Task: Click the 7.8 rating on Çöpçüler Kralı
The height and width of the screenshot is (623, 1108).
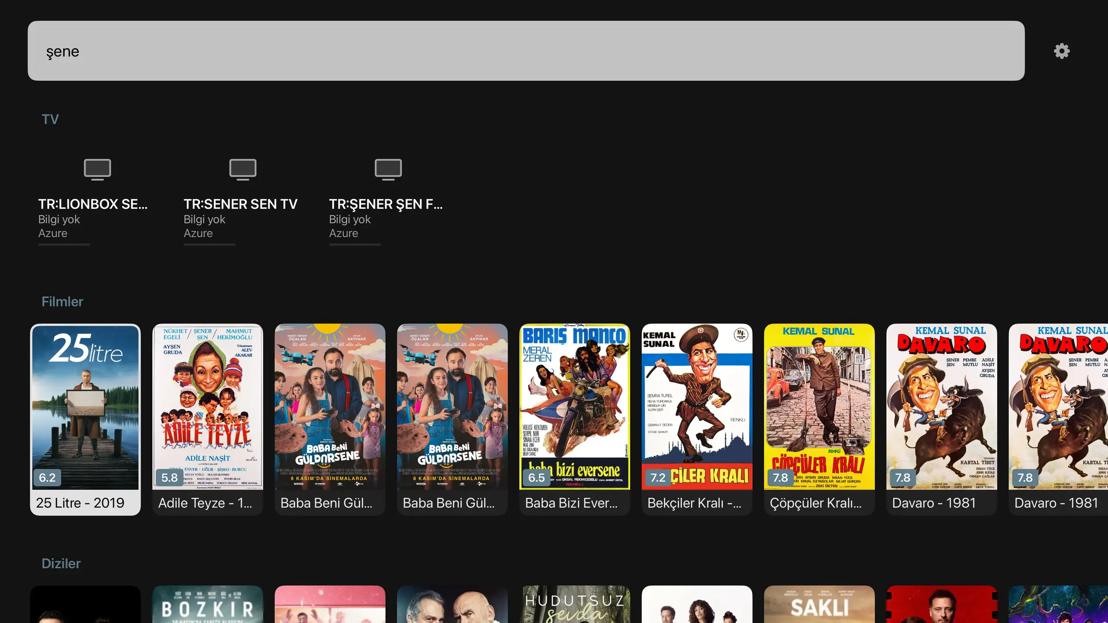Action: point(781,478)
